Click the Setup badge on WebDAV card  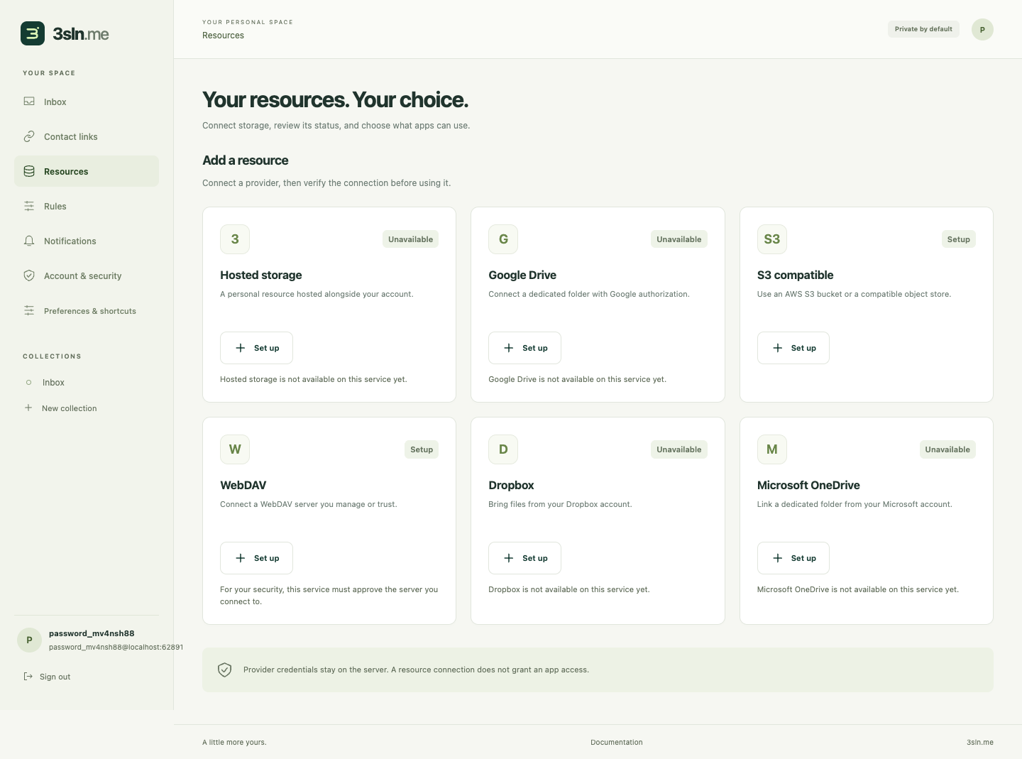pos(422,449)
